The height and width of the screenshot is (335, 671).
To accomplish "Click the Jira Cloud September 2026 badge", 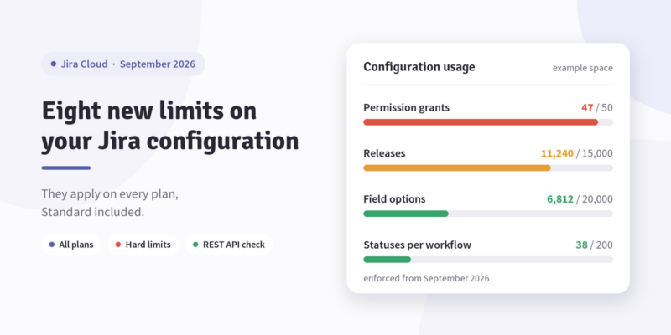I will pyautogui.click(x=123, y=64).
